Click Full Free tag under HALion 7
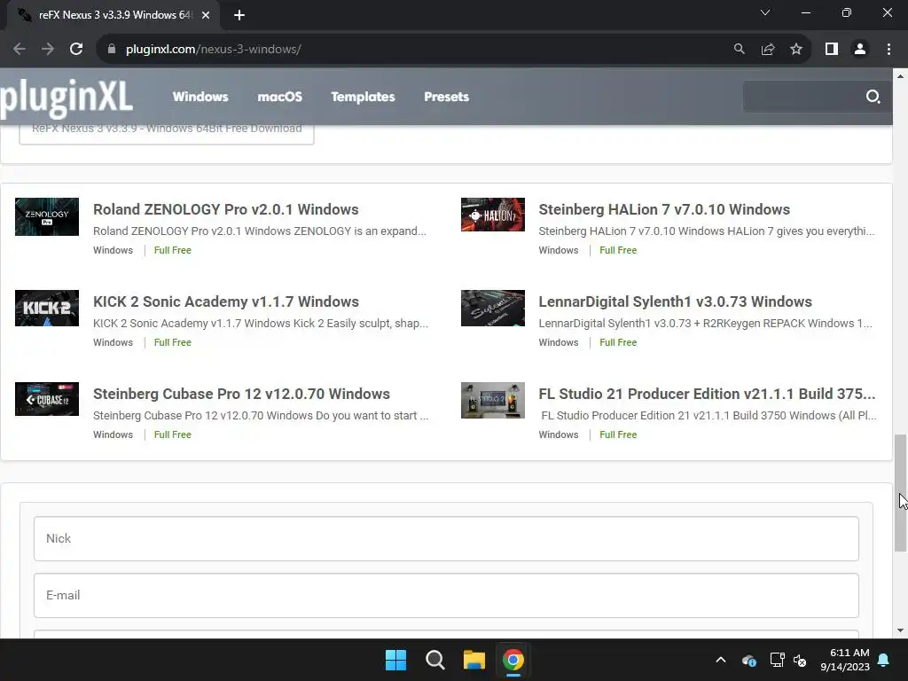This screenshot has width=908, height=681. (x=618, y=250)
